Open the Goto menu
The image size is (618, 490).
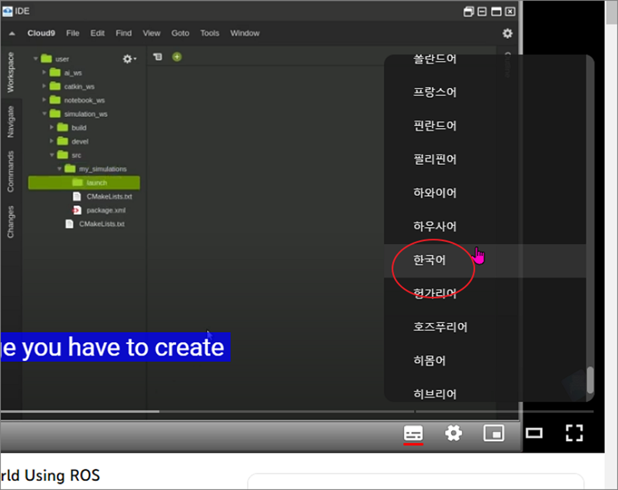(180, 33)
